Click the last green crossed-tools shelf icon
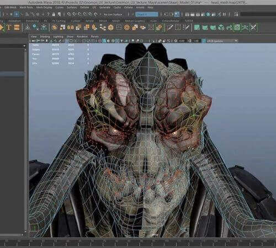The image size is (276, 248). pos(253,28)
